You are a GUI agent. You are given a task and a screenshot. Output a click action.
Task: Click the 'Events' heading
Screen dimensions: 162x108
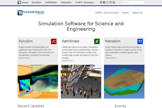tap(120, 106)
